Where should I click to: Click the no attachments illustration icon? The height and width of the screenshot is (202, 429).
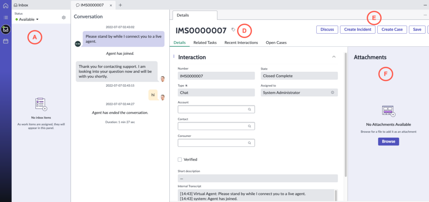[389, 111]
